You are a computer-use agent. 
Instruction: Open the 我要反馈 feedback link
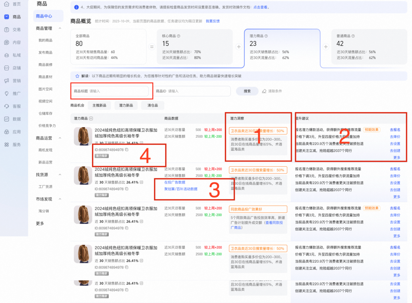pos(212,21)
